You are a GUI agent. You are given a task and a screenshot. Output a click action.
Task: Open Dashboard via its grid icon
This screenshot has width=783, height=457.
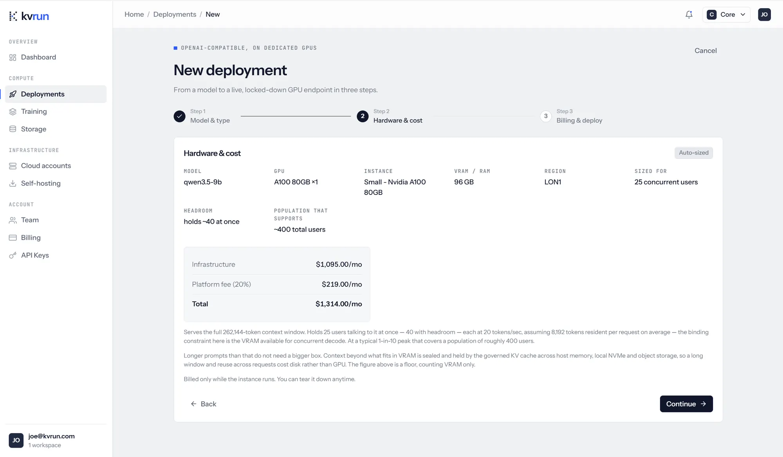pos(13,58)
